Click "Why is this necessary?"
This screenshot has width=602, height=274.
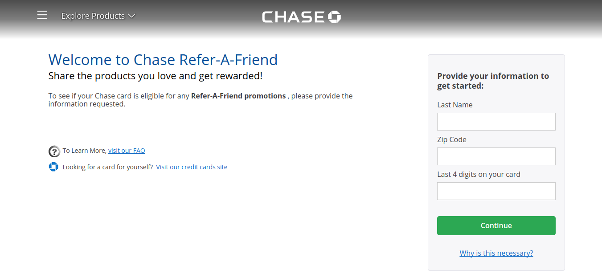[x=496, y=253]
